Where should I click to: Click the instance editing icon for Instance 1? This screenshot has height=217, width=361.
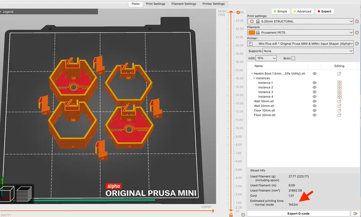click(339, 83)
